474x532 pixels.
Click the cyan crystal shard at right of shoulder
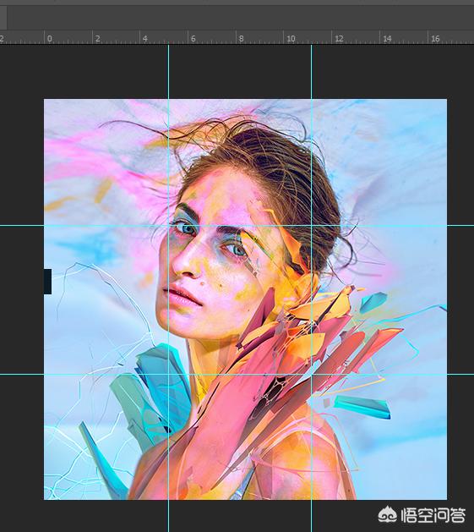[362, 406]
